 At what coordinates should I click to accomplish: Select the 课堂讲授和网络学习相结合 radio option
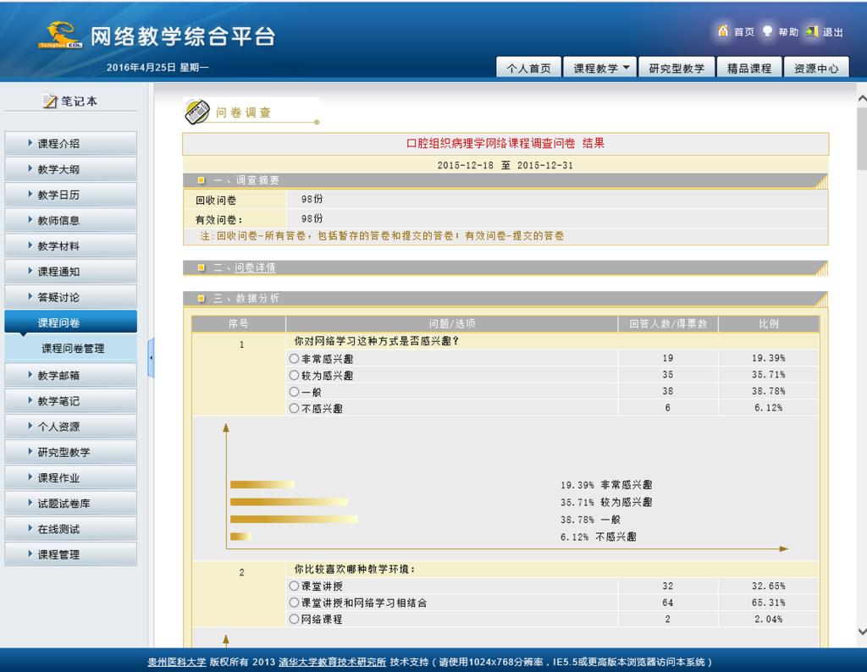pyautogui.click(x=294, y=603)
